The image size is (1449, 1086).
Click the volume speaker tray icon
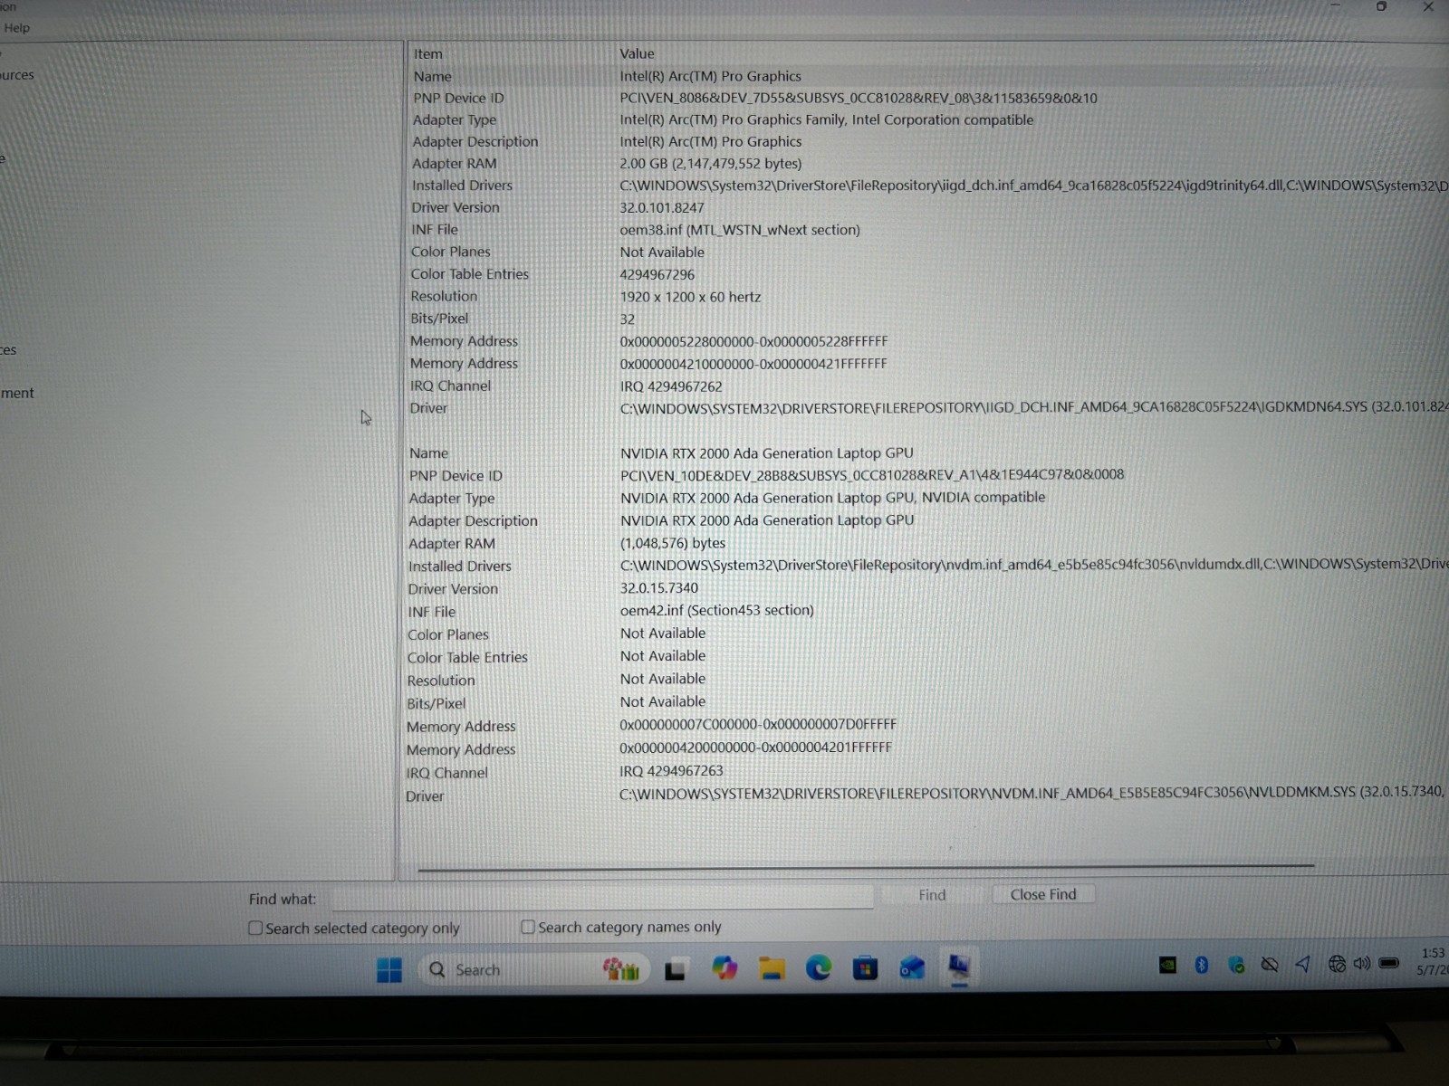1361,963
